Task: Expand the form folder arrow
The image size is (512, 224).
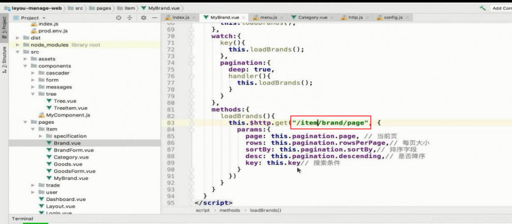Action: [x=33, y=80]
